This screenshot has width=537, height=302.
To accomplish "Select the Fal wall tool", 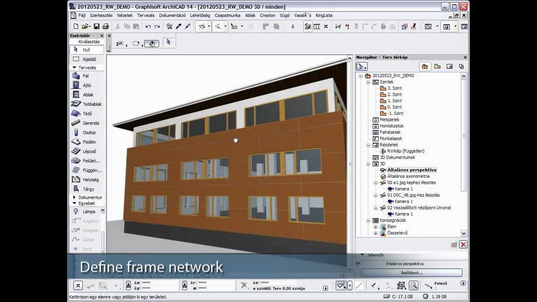I will coord(86,76).
